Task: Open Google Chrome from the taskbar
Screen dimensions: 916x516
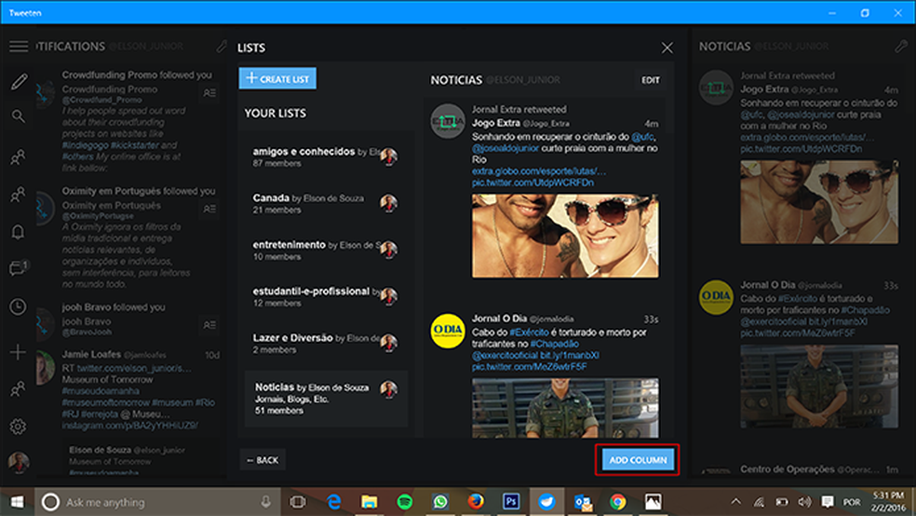Action: click(618, 502)
